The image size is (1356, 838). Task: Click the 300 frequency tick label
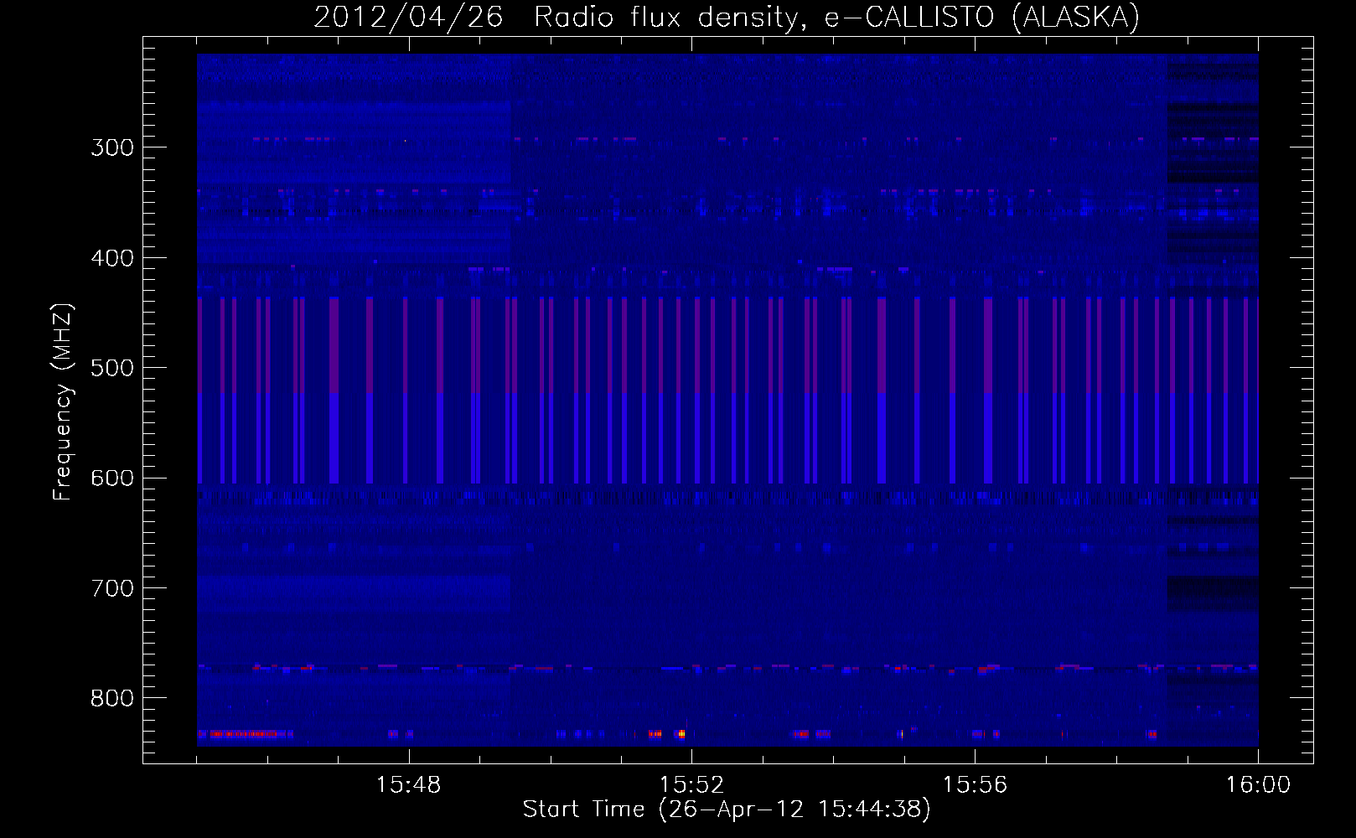point(112,147)
